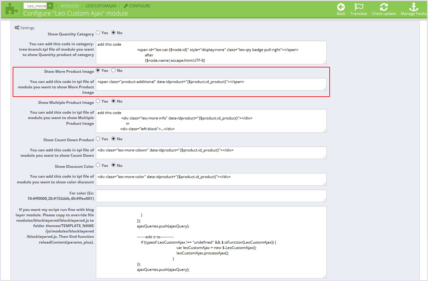Select No for Show Quantity Category
Screen dimensions: 428x281
click(113, 33)
